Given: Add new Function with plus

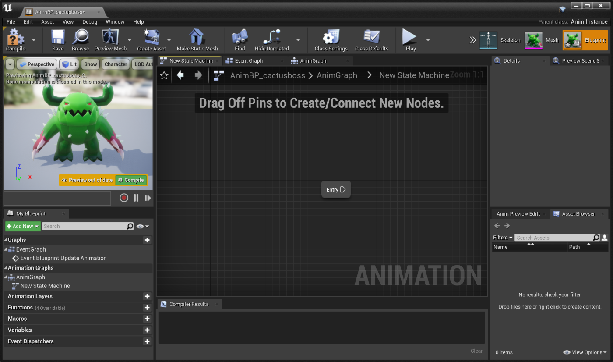Looking at the screenshot, I should coord(147,308).
